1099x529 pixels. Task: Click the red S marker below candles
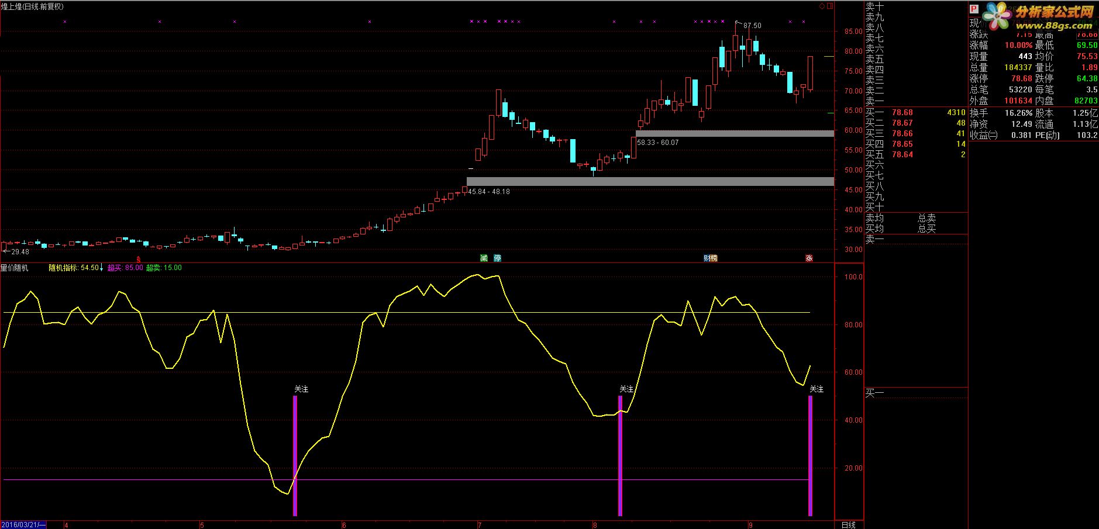point(139,258)
